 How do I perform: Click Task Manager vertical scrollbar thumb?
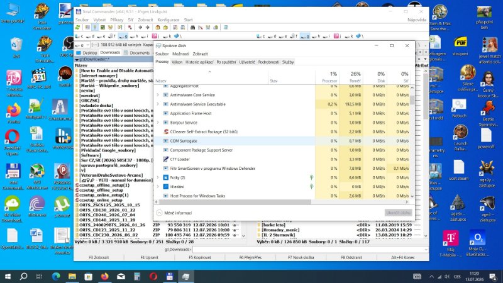tap(412, 100)
